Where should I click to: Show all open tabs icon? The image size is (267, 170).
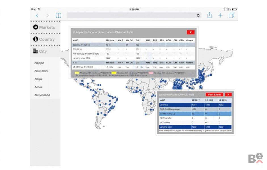pos(231,16)
